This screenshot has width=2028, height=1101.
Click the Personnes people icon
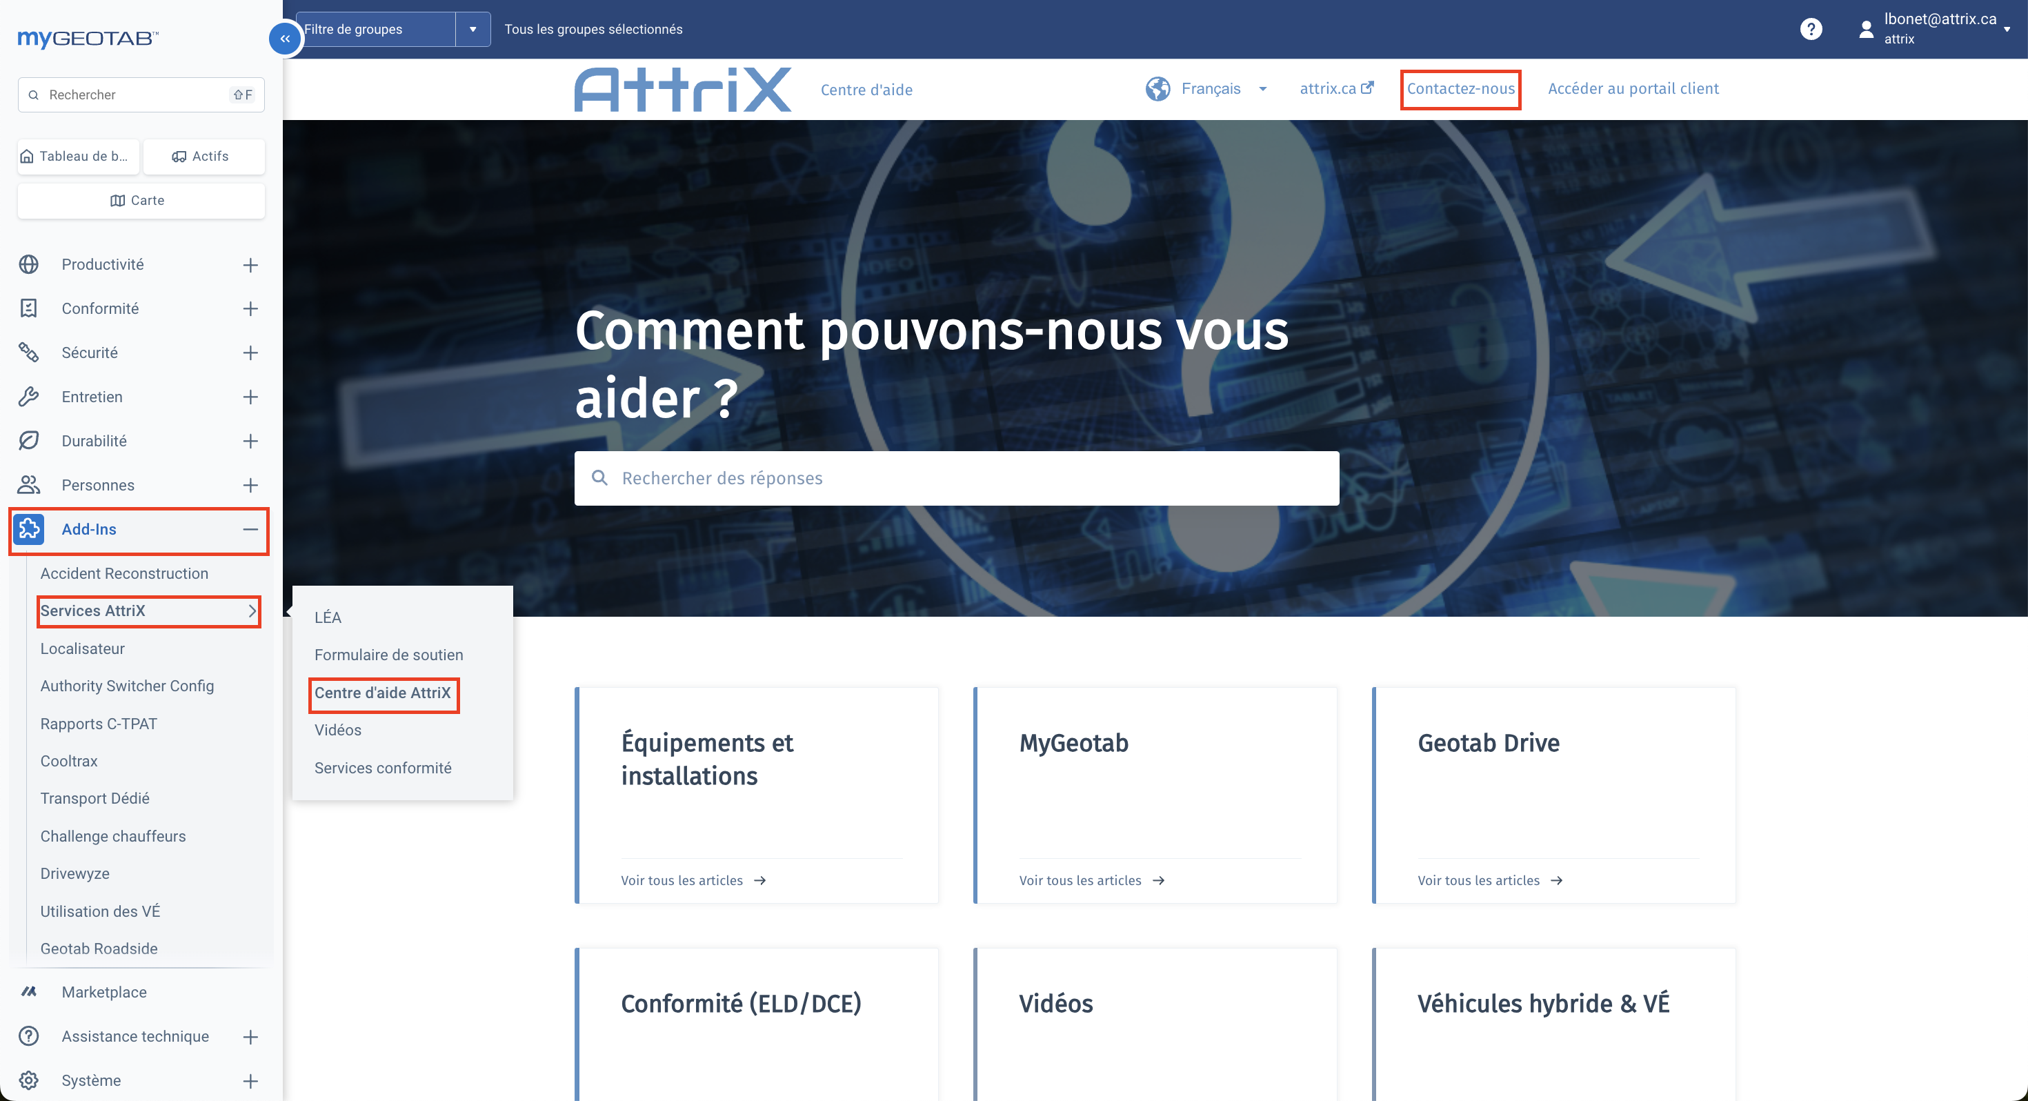coord(29,485)
